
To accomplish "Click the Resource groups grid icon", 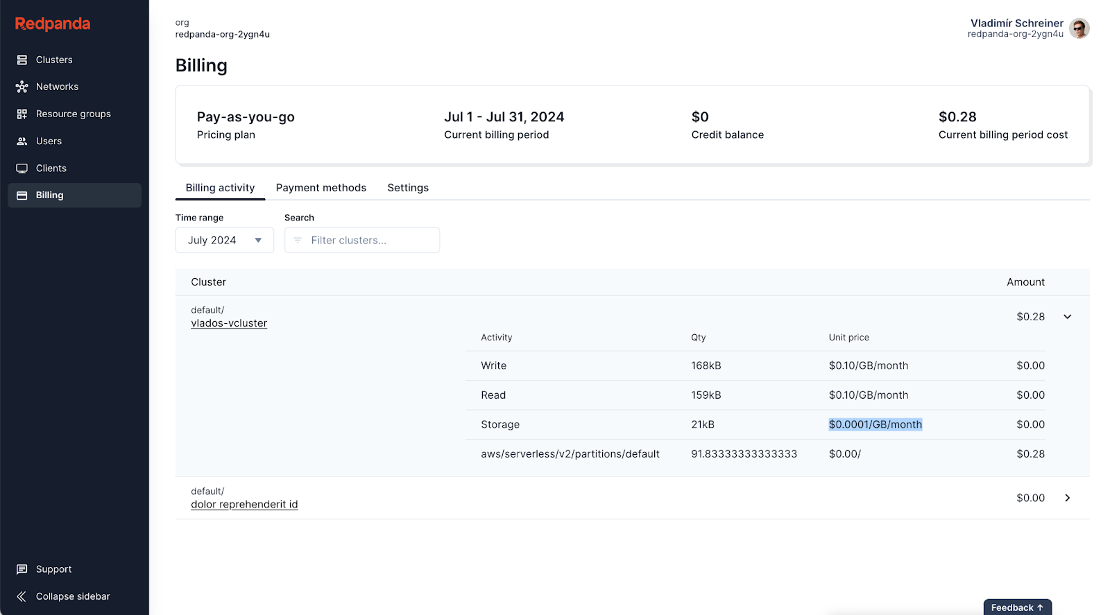I will coord(22,114).
